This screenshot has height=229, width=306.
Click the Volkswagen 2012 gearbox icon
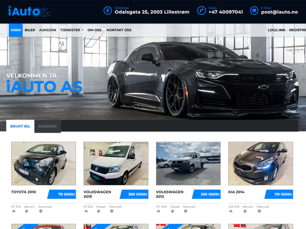click(186, 211)
